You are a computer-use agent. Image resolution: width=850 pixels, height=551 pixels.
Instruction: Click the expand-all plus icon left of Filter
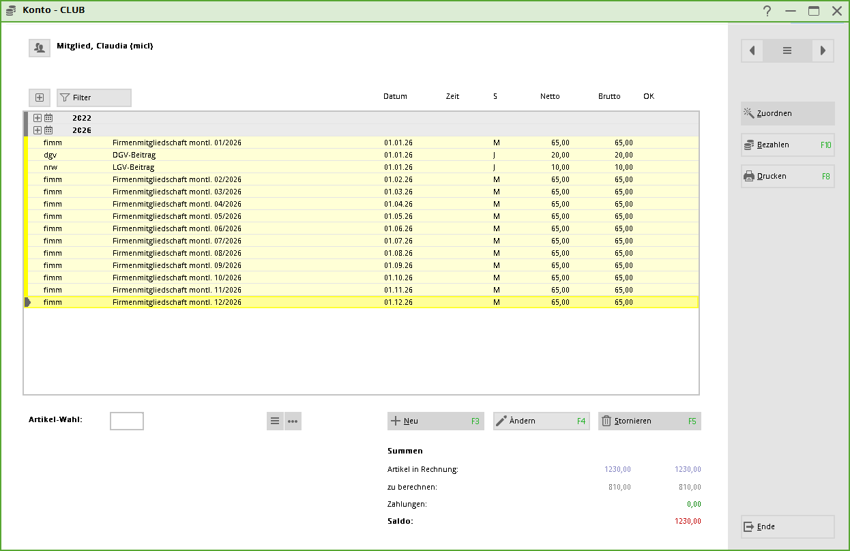click(x=40, y=98)
